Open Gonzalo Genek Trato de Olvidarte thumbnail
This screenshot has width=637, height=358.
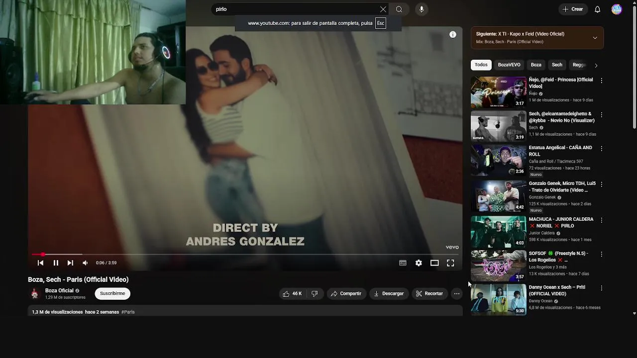tap(498, 196)
